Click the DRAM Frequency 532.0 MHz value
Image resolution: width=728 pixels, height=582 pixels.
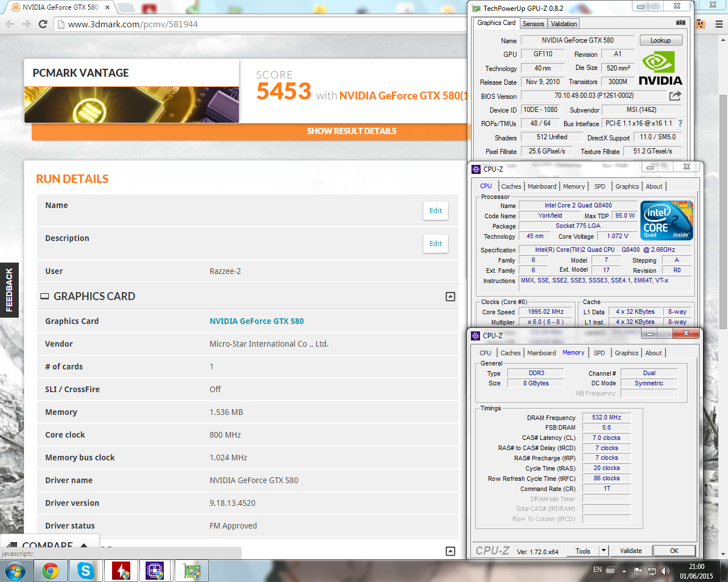coord(606,417)
